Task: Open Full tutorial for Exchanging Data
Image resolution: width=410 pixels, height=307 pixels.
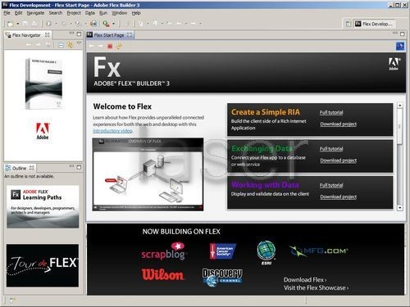Action: [331, 149]
